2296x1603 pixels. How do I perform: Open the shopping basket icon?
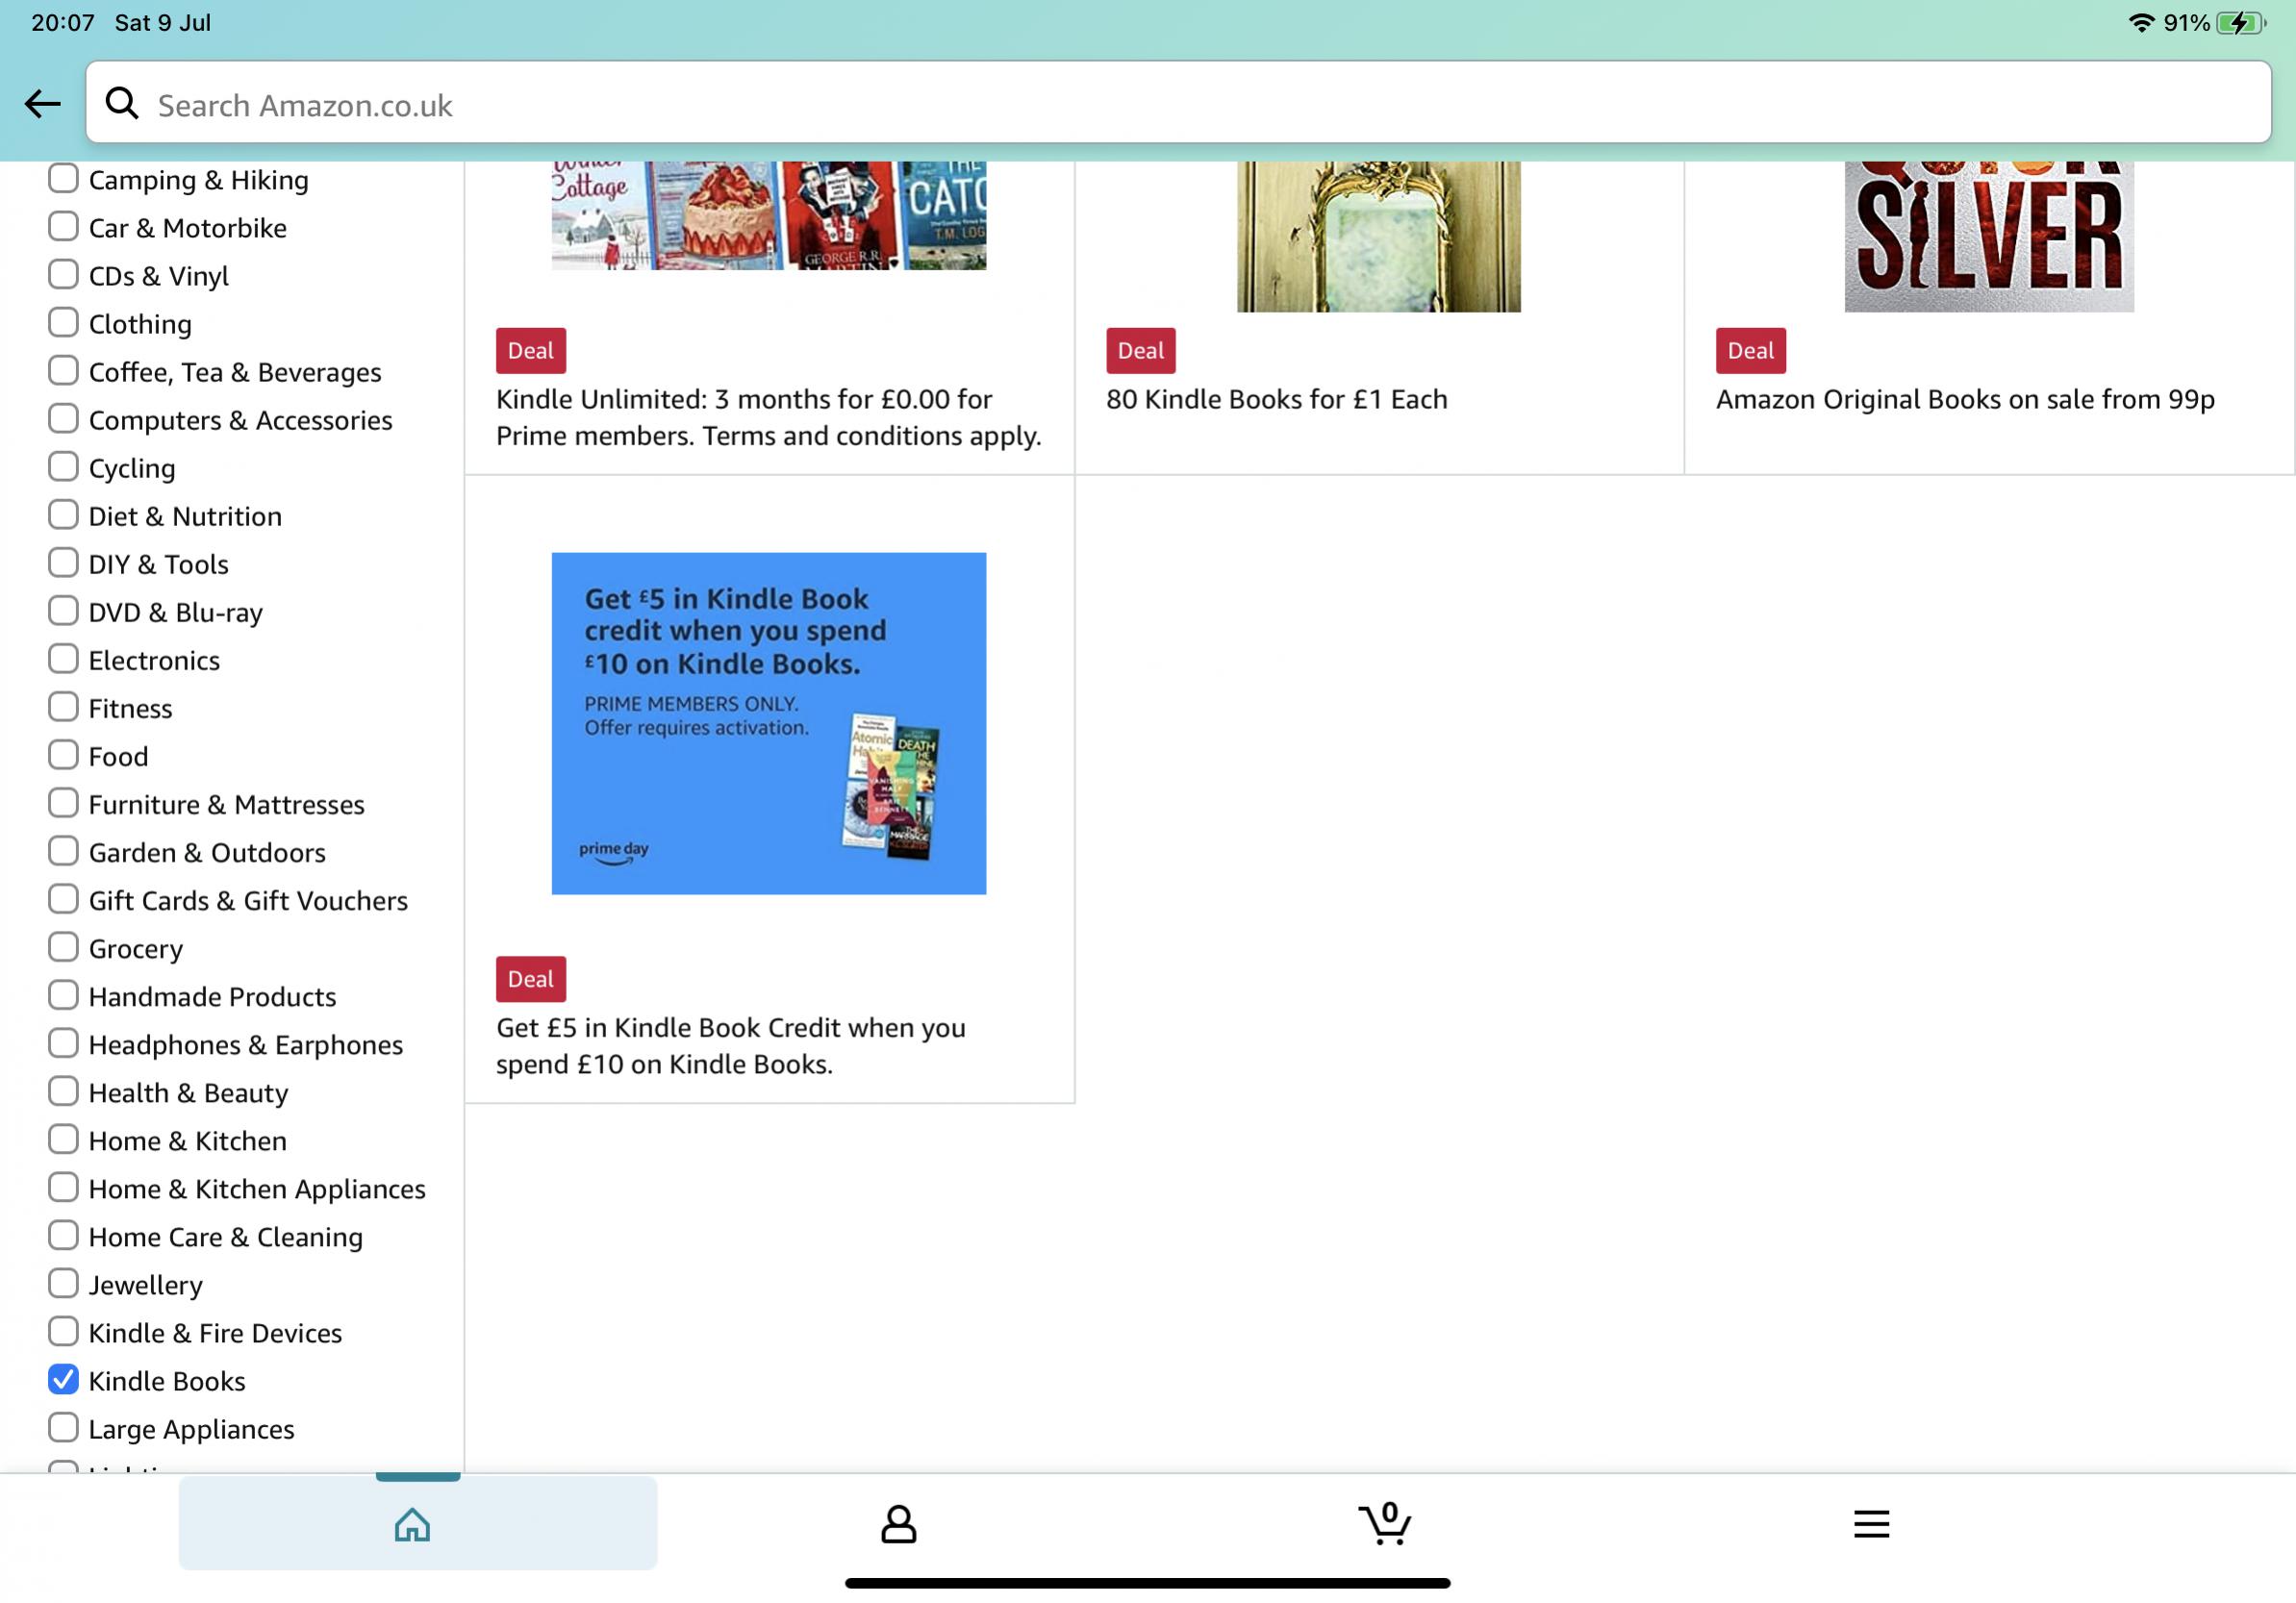point(1385,1524)
